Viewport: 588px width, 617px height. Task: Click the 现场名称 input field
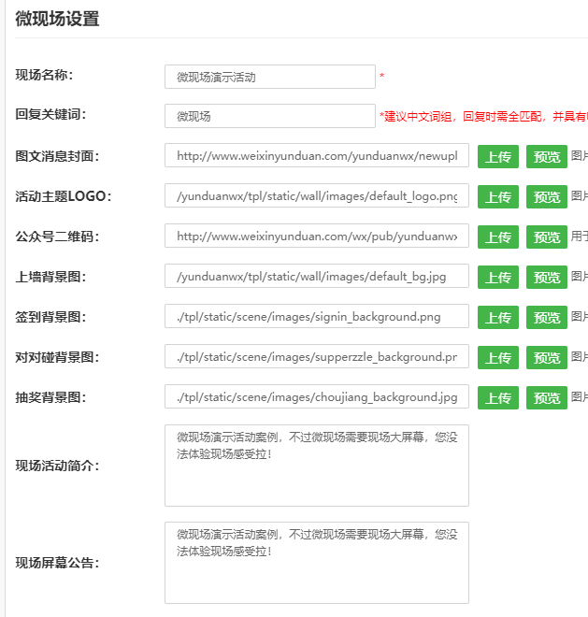269,77
